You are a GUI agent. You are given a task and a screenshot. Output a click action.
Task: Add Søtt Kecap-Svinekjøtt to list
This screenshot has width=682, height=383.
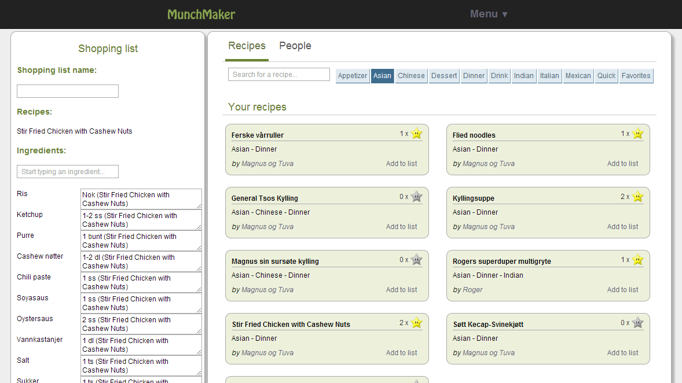click(622, 352)
